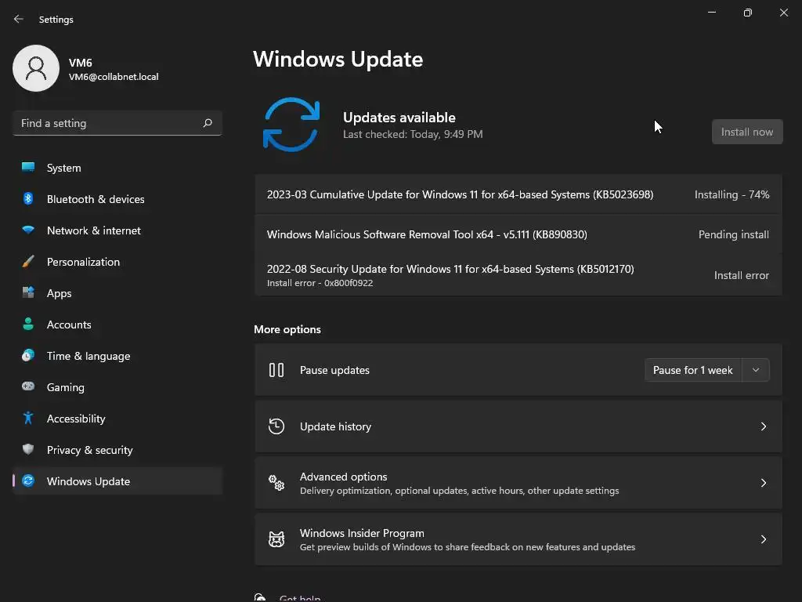Viewport: 802px width, 602px height.
Task: Open the System settings page
Action: (117, 168)
